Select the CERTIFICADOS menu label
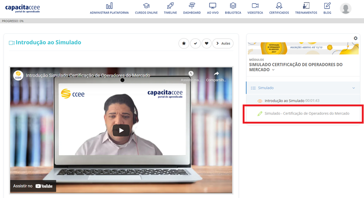The height and width of the screenshot is (198, 364). click(x=279, y=13)
